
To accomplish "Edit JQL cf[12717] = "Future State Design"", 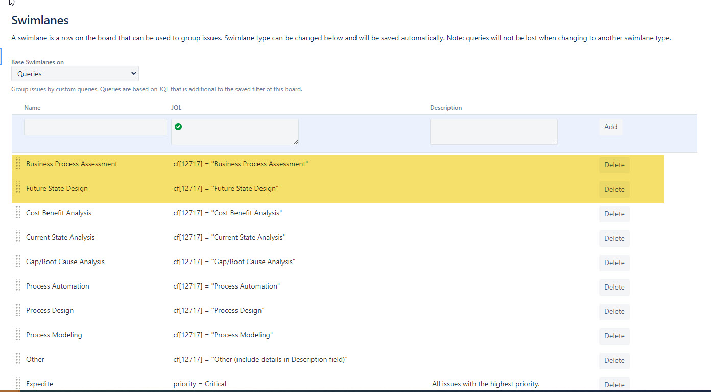I will (226, 188).
